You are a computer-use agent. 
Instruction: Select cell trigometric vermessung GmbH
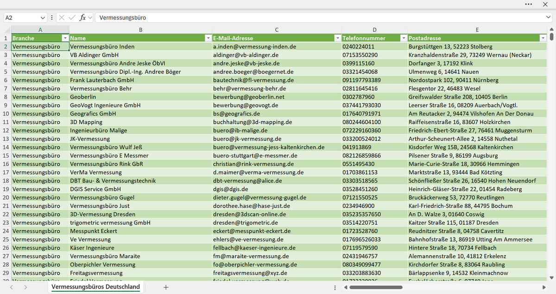(140, 222)
